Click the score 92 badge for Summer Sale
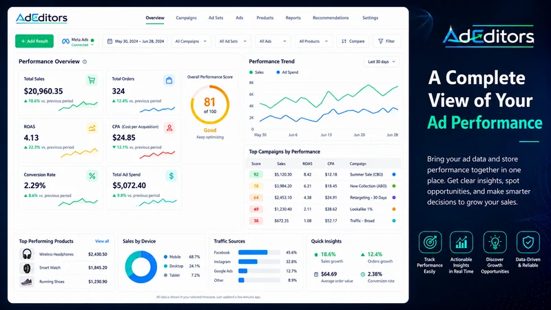The height and width of the screenshot is (310, 551). (x=256, y=174)
